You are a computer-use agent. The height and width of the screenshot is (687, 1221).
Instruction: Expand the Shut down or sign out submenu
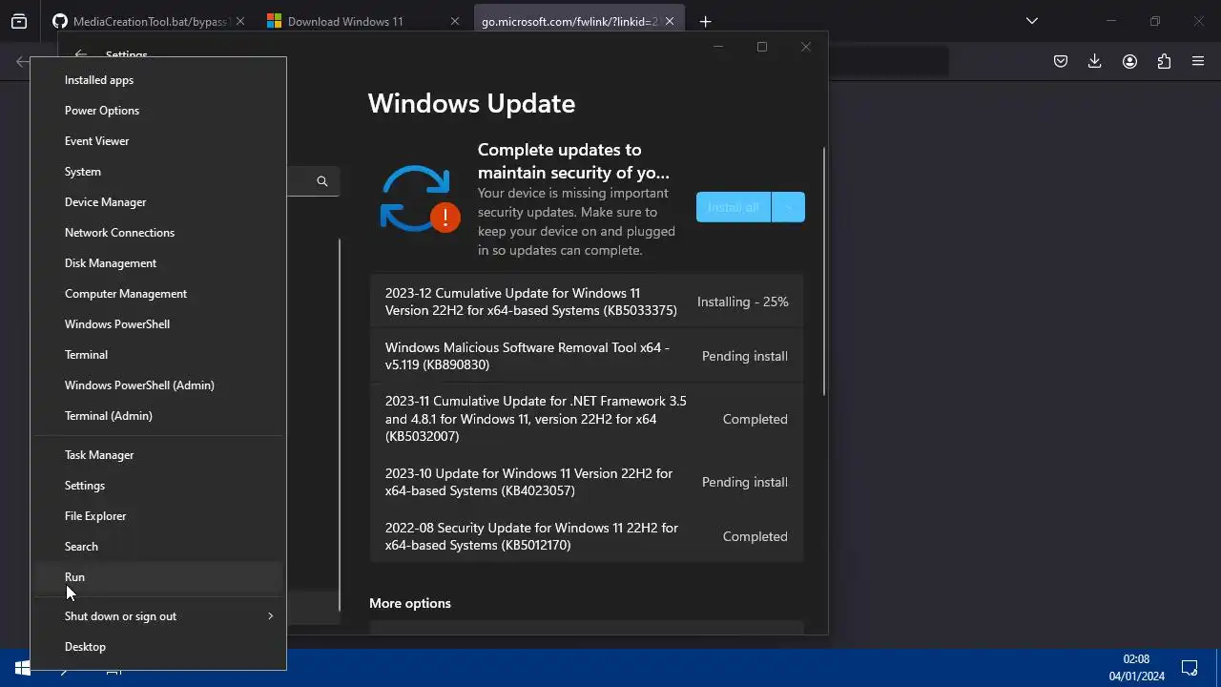click(158, 616)
